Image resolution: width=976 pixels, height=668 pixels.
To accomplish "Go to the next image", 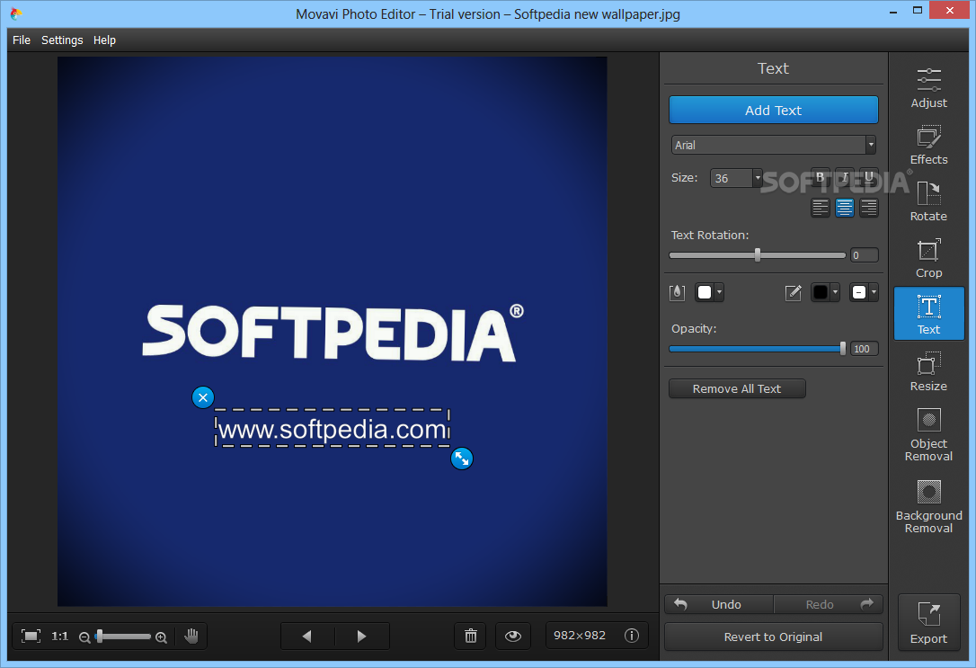I will click(362, 636).
